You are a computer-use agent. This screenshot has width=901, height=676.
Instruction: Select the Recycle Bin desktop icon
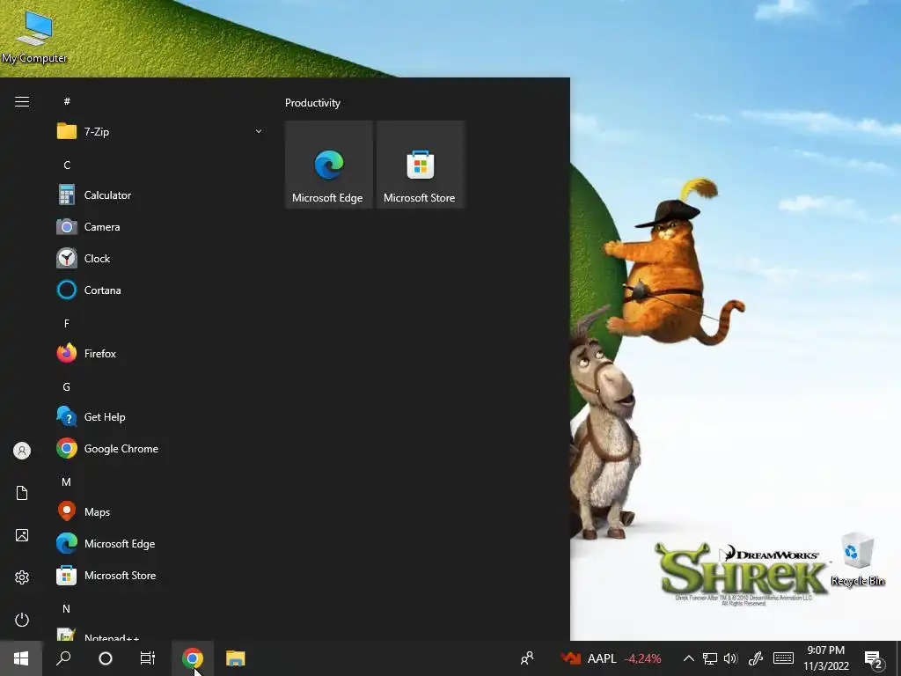pyautogui.click(x=857, y=559)
